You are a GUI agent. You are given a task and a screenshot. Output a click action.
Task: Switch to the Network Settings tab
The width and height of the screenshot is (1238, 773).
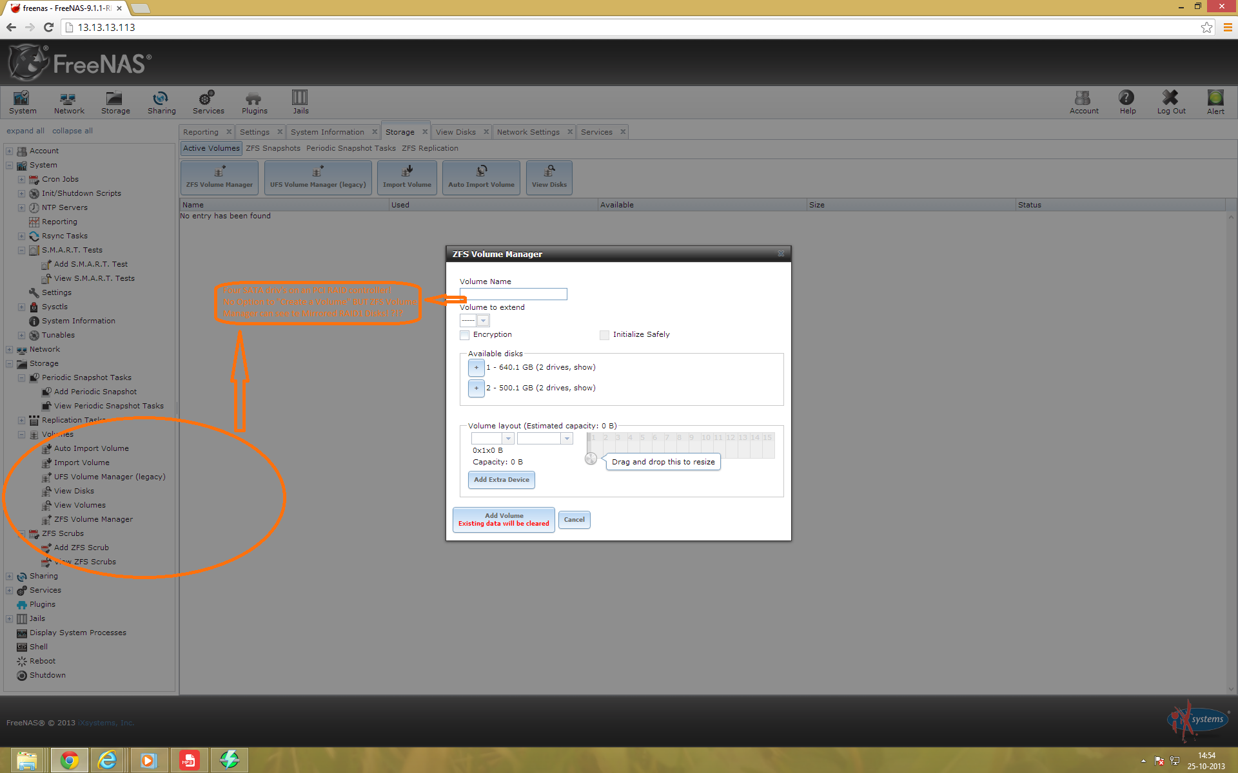pyautogui.click(x=528, y=132)
